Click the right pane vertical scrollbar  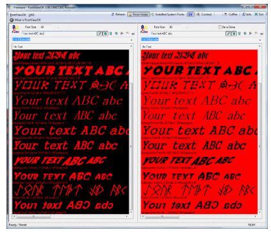tap(260, 147)
